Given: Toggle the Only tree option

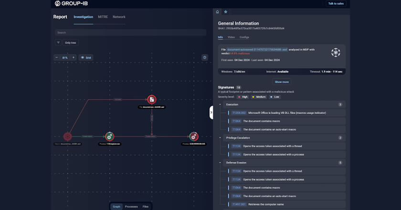Looking at the screenshot, I should click(x=70, y=43).
